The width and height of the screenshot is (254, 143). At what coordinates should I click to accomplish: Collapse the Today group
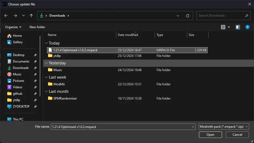(46, 43)
